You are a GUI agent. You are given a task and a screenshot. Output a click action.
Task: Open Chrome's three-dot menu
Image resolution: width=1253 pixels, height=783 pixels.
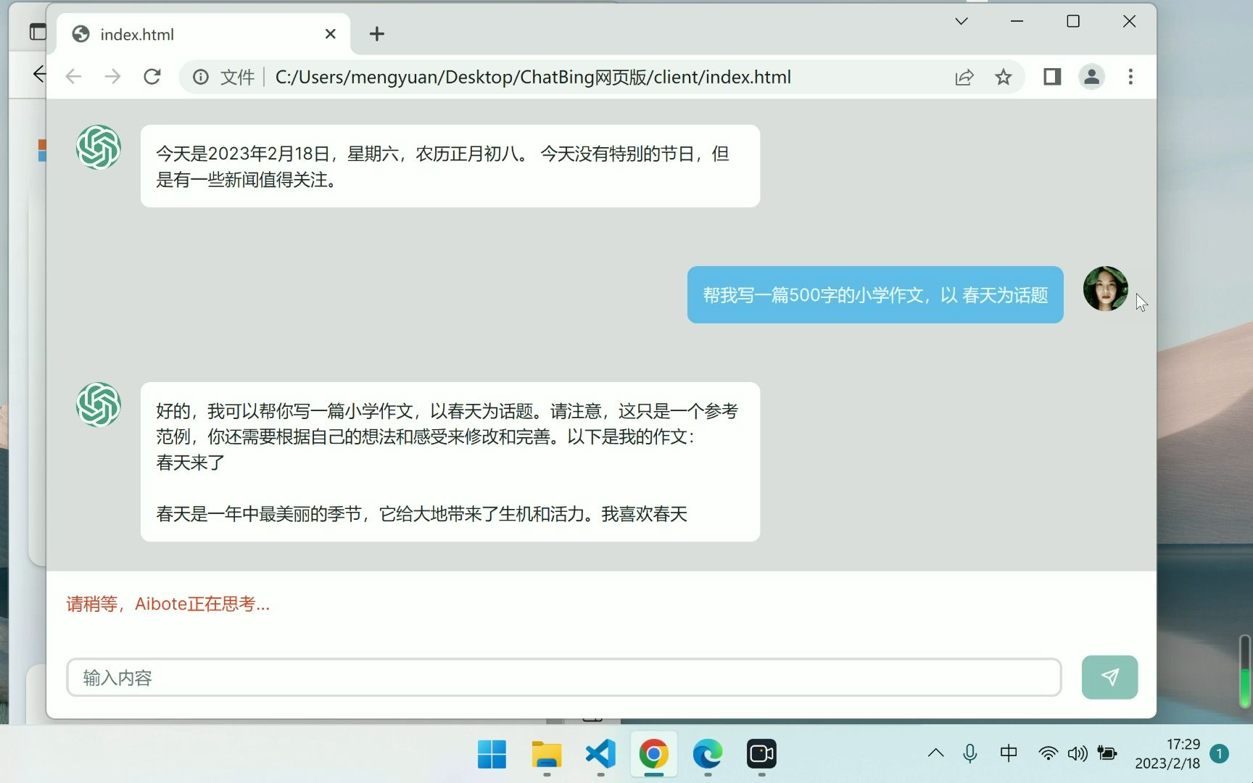pos(1130,77)
